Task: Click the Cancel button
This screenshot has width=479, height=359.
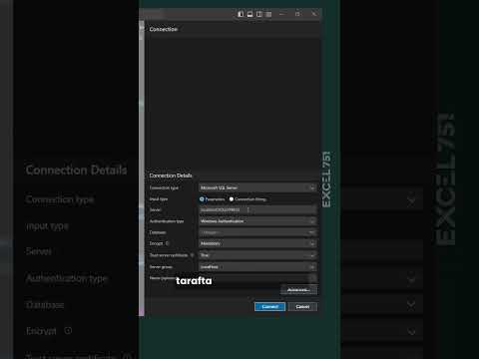Action: [x=302, y=306]
